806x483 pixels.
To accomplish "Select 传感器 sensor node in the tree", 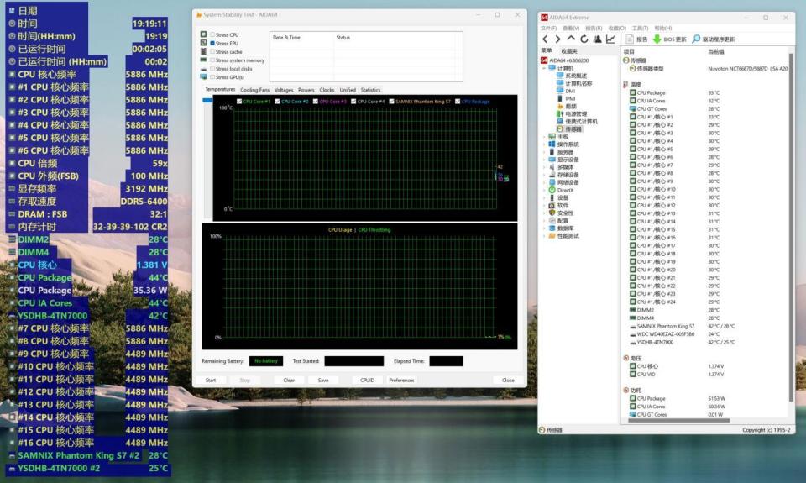I will 573,129.
